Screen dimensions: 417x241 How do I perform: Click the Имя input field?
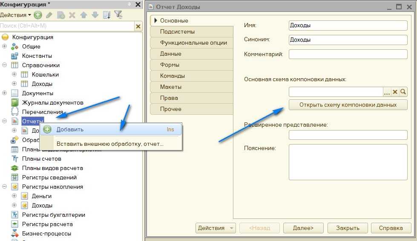pos(348,26)
